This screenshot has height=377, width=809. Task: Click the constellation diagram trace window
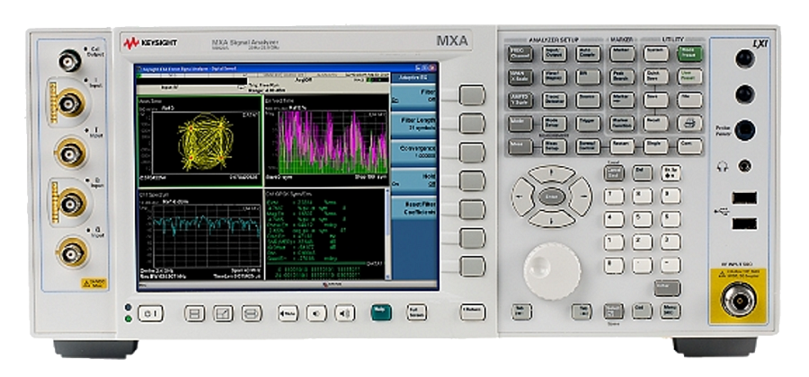(x=200, y=141)
